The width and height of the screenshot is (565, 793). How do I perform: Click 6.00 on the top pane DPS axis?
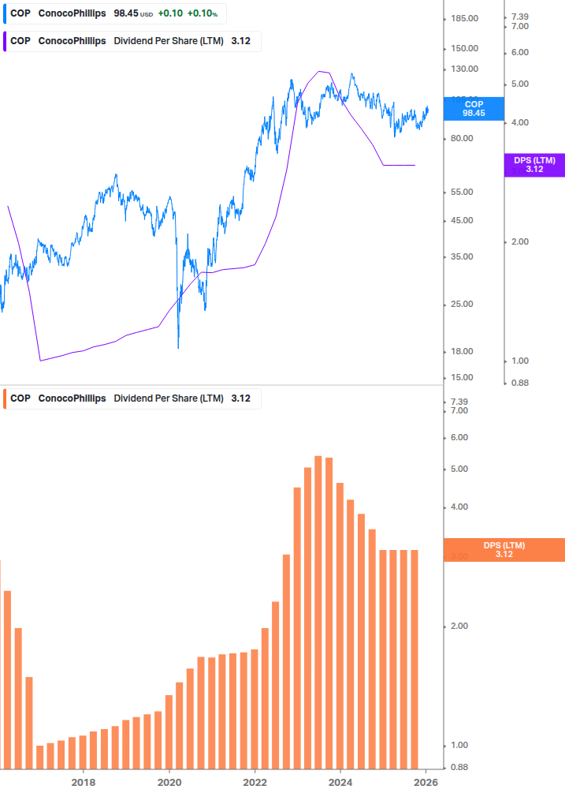520,53
